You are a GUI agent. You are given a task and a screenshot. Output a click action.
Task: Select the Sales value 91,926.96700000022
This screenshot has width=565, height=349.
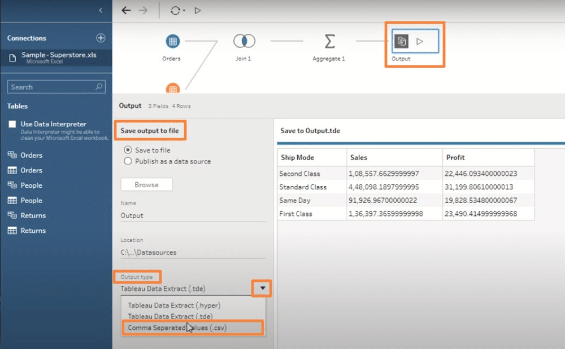394,200
